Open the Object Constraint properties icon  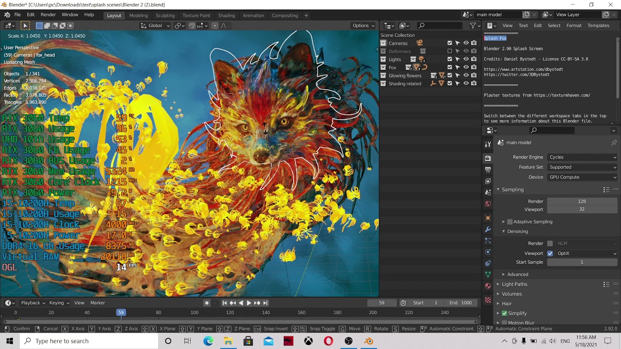tap(488, 263)
